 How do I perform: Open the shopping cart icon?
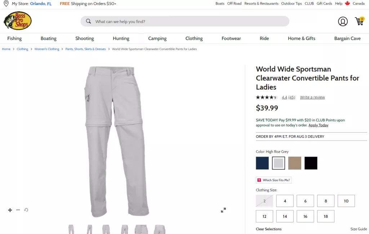359,21
